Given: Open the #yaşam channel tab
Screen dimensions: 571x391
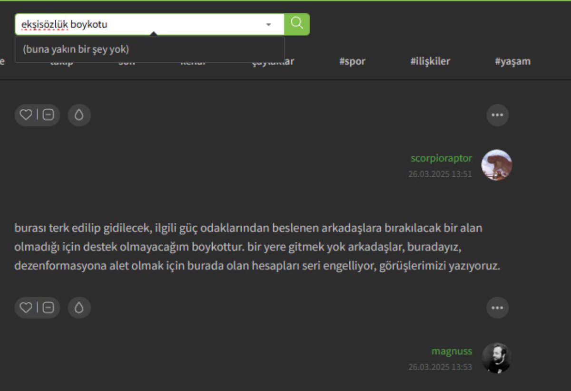Looking at the screenshot, I should pyautogui.click(x=512, y=61).
